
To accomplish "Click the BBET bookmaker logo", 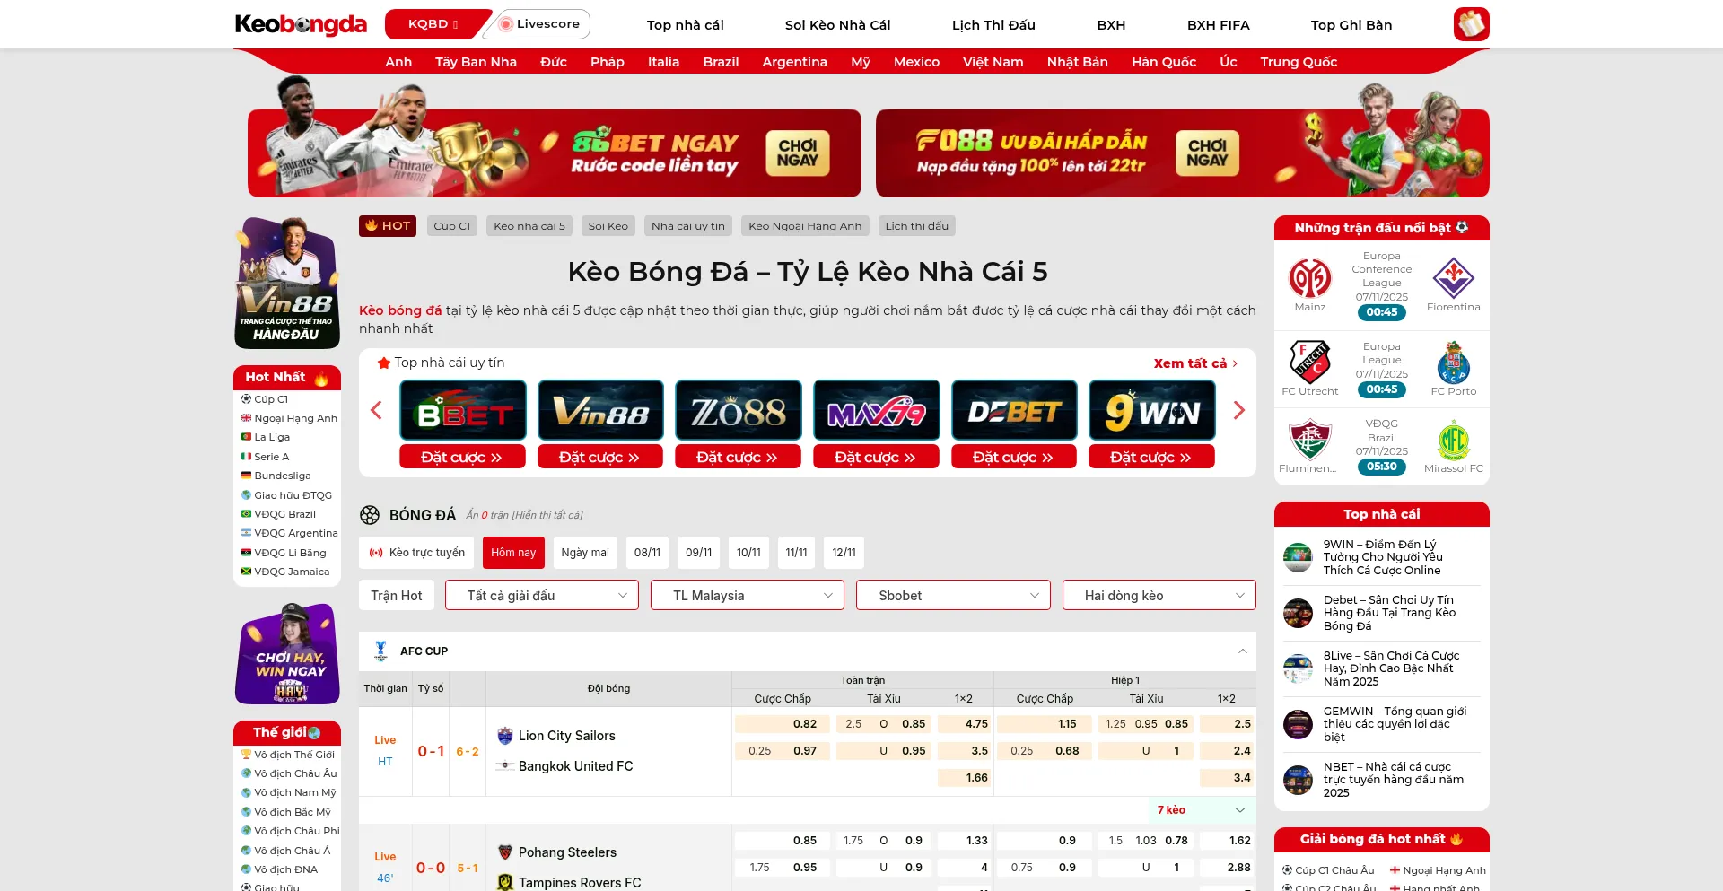I will pyautogui.click(x=463, y=410).
